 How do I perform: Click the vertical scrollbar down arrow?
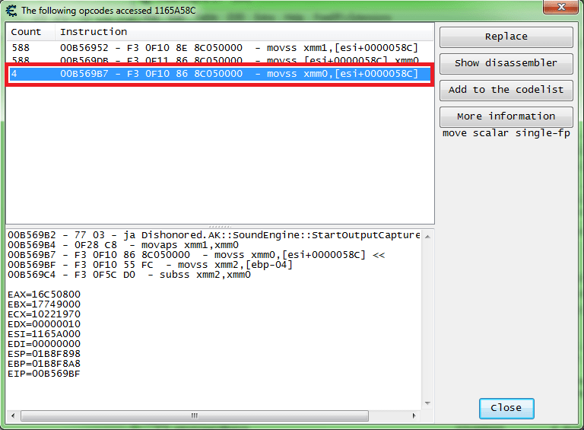point(427,403)
